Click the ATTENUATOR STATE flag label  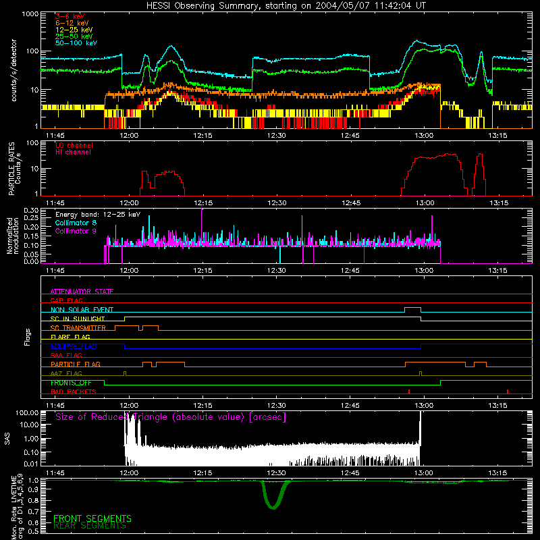click(x=82, y=292)
